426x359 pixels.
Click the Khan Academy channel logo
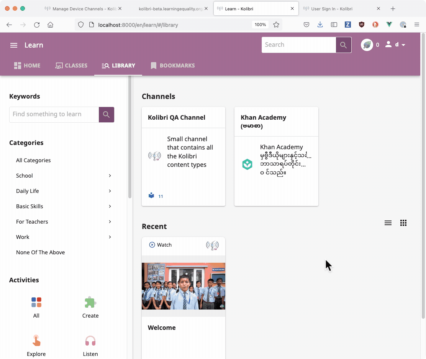(x=247, y=164)
